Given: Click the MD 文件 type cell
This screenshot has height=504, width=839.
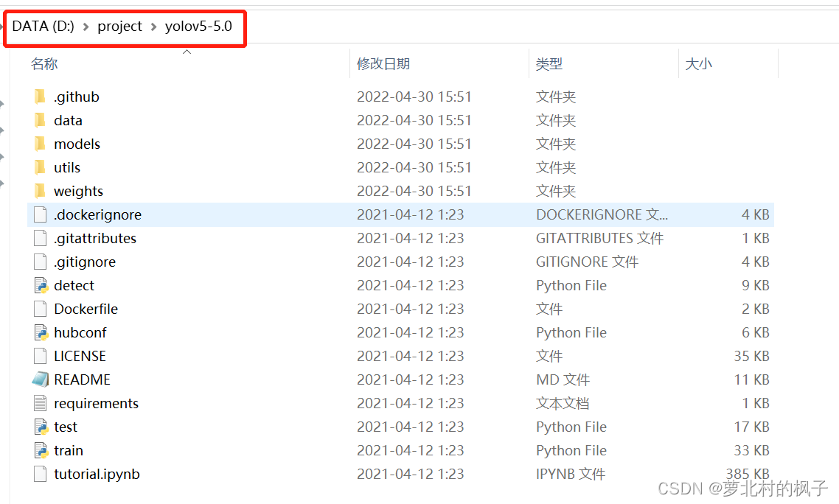Looking at the screenshot, I should 563,379.
